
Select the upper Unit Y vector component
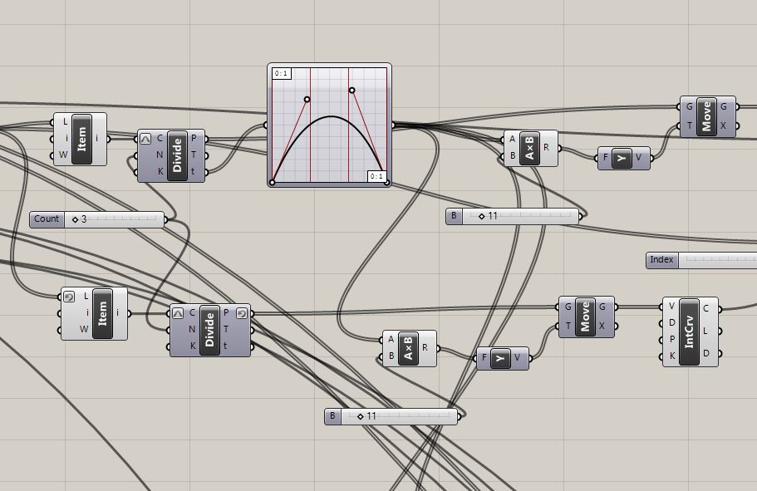click(x=622, y=158)
